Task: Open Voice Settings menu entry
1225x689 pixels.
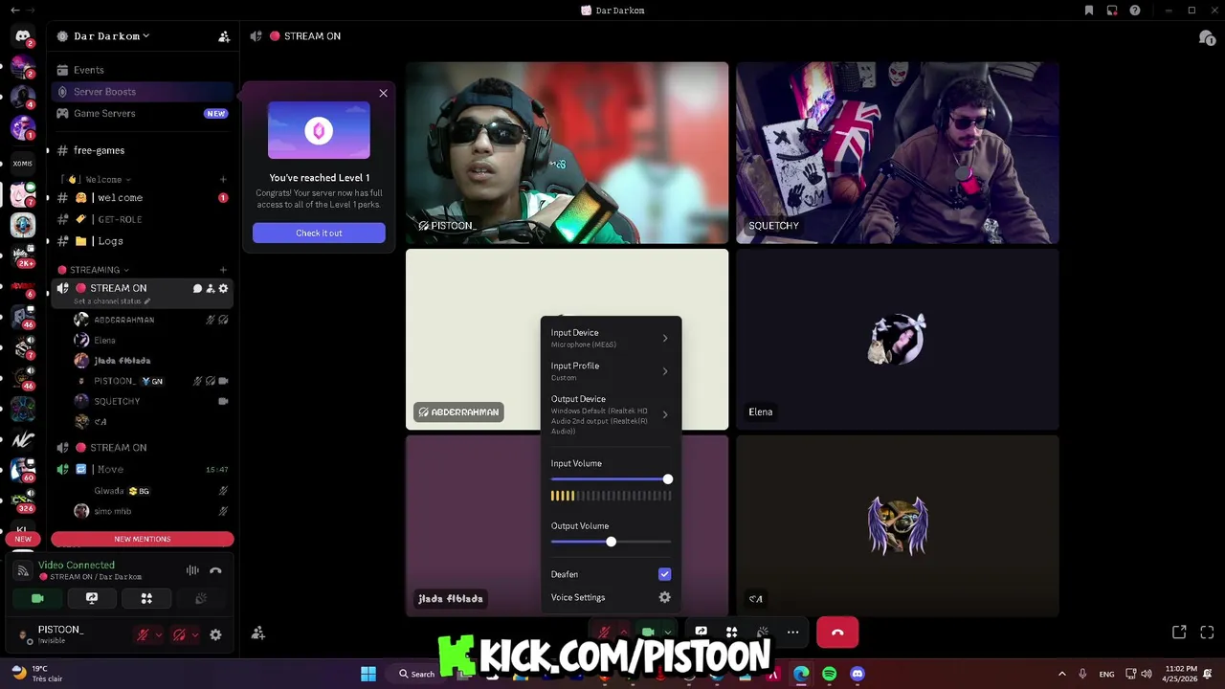Action: click(611, 597)
